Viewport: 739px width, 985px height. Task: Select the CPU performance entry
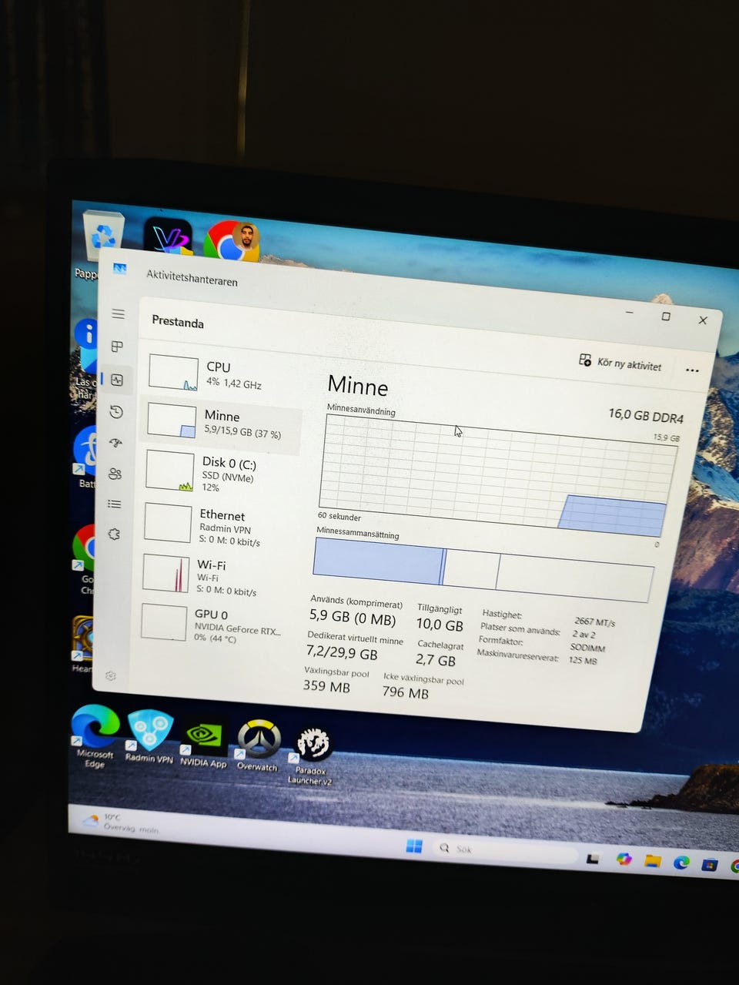point(222,374)
